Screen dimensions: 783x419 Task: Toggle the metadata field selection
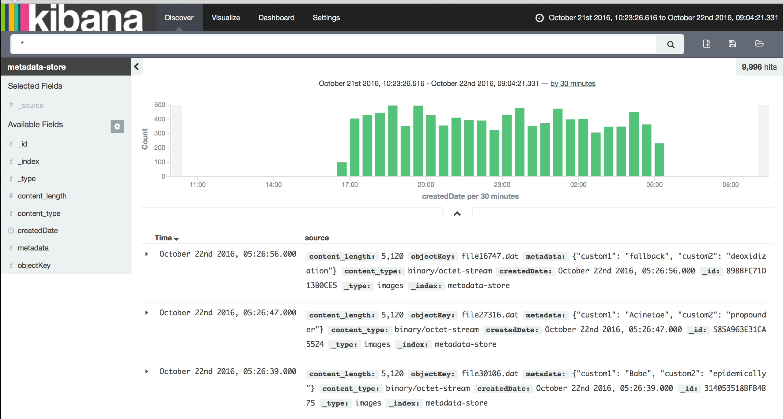32,248
